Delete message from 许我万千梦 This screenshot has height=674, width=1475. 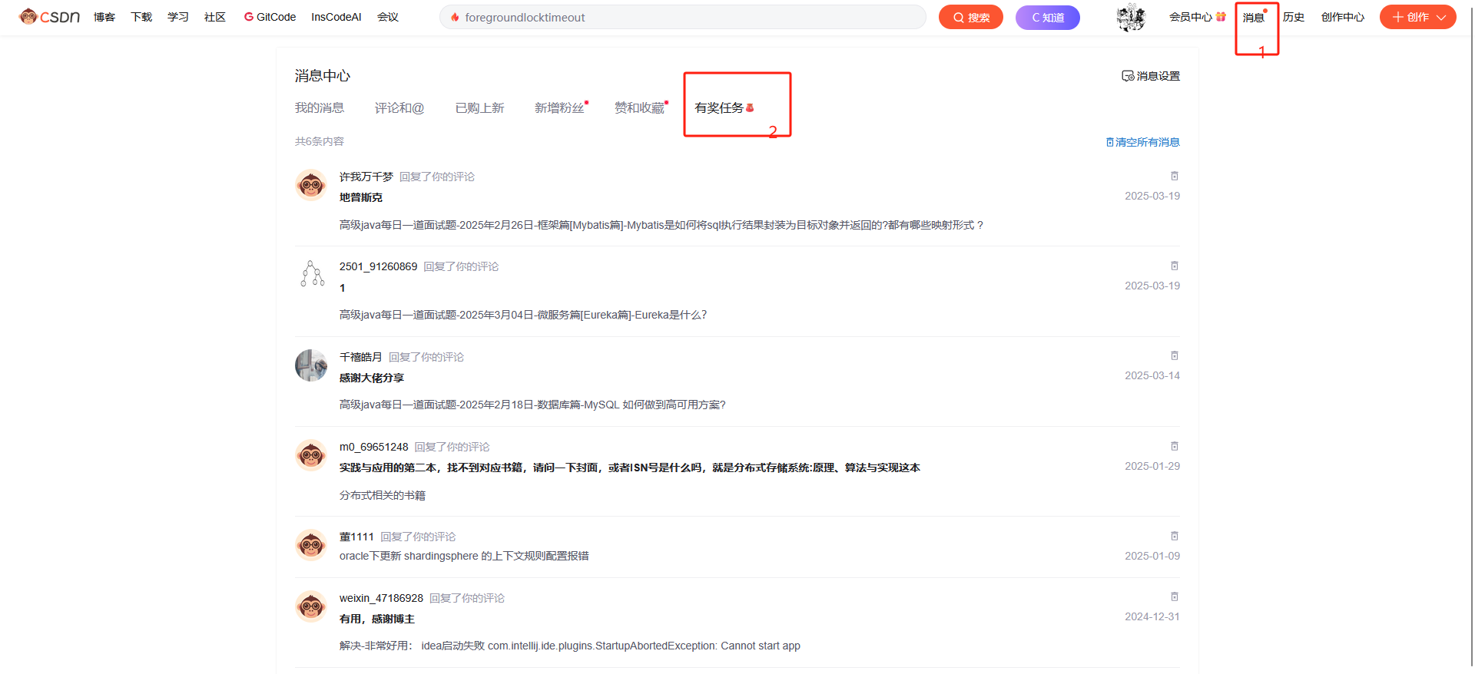pyautogui.click(x=1174, y=177)
